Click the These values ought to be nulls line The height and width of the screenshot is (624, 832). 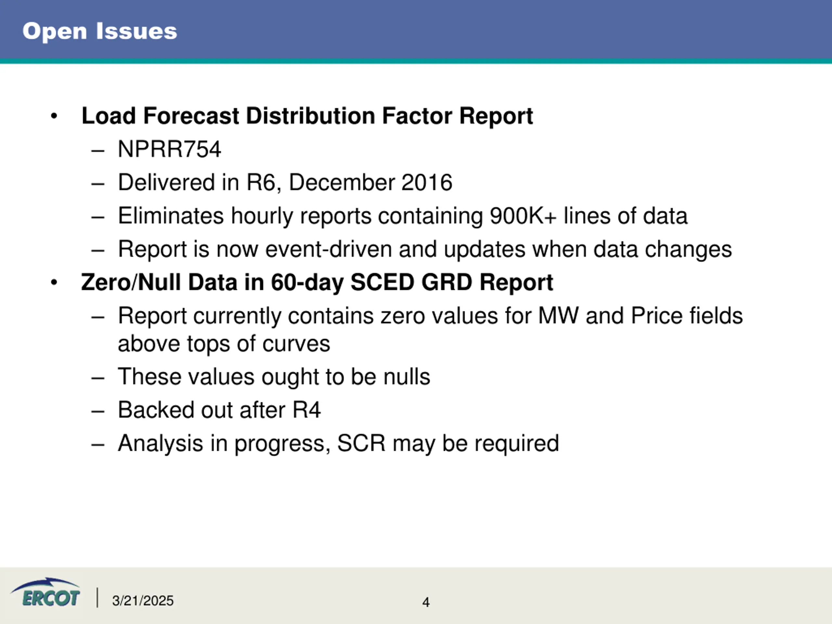pyautogui.click(x=274, y=376)
